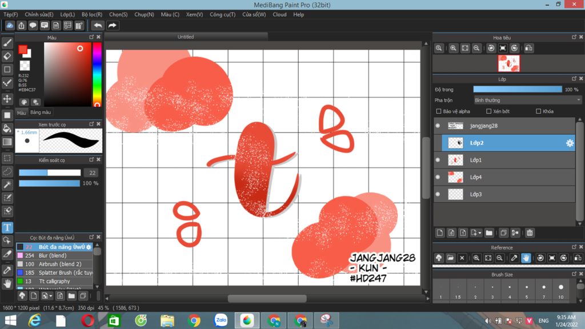Open the Tệp(F) menu
Viewport: 585px width, 329px height.
(x=10, y=14)
